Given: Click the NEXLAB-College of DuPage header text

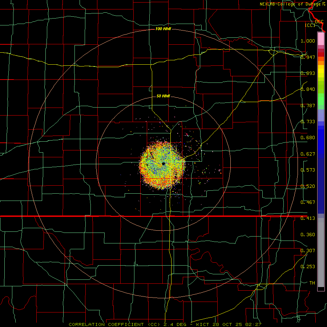Looking at the screenshot, I should (290, 4).
